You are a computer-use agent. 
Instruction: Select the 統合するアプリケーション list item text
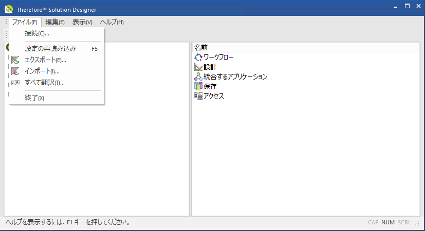tap(235, 76)
